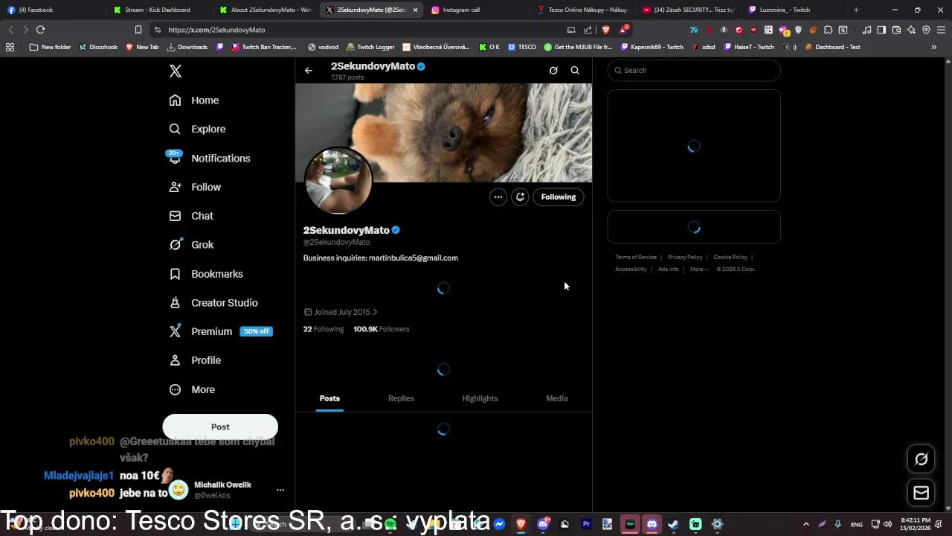Viewport: 952px width, 536px height.
Task: Toggle post notifications bell for profile
Action: pyautogui.click(x=520, y=197)
